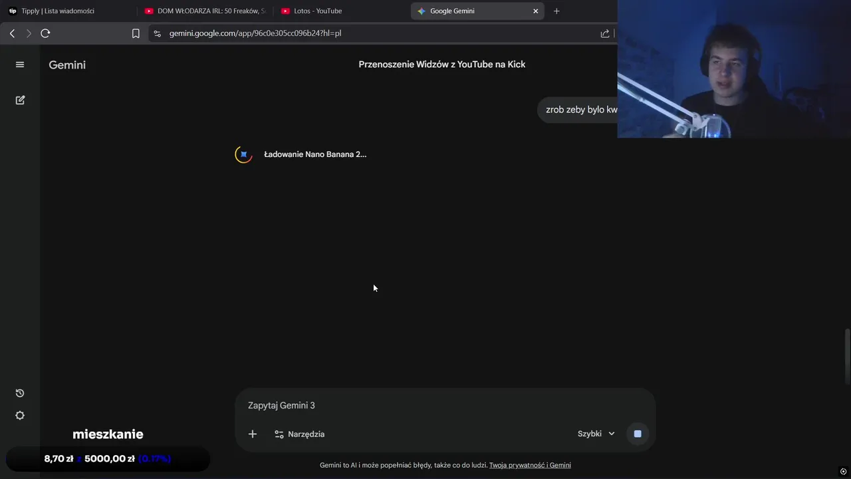Screen dimensions: 851x479
Task: Start a new chat with pencil icon
Action: pos(20,100)
